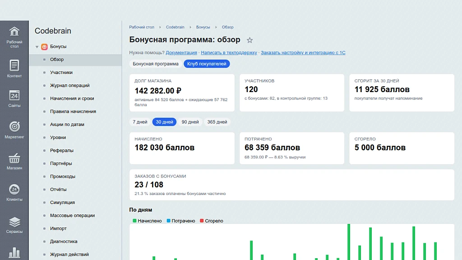Open the Участники tree item
This screenshot has height=260, width=462.
click(x=61, y=73)
